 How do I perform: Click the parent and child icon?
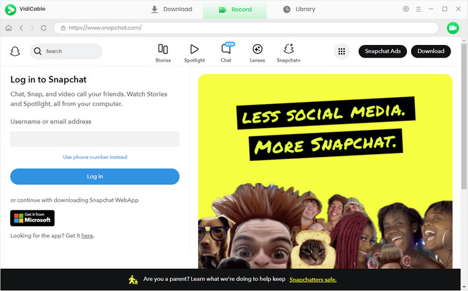[133, 280]
